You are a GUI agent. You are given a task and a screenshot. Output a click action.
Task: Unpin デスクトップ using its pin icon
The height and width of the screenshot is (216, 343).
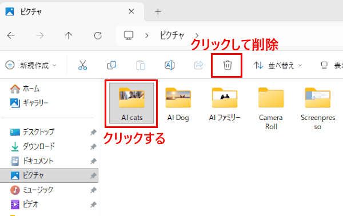(93, 132)
